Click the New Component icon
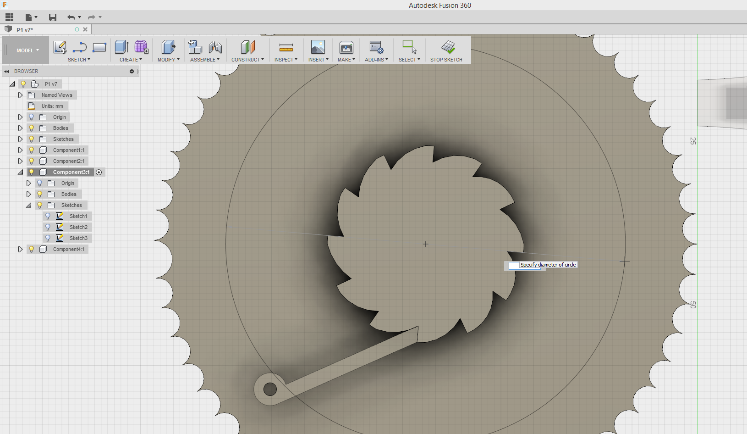This screenshot has width=747, height=434. click(x=195, y=47)
